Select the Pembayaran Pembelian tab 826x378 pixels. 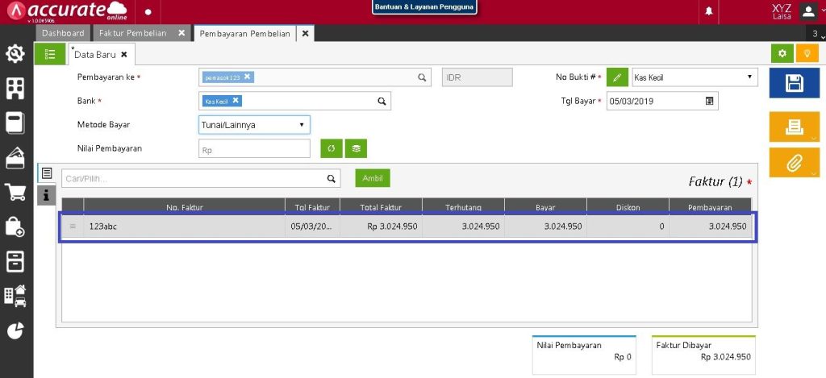coord(244,33)
